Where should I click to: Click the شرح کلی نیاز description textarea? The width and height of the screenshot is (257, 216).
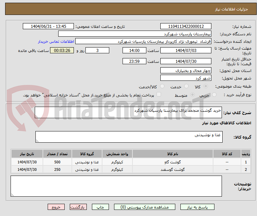(x=128, y=112)
